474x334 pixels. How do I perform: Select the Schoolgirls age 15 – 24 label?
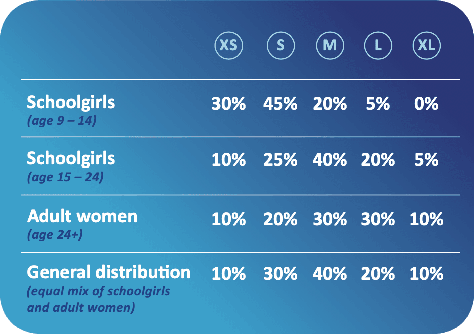tap(71, 166)
